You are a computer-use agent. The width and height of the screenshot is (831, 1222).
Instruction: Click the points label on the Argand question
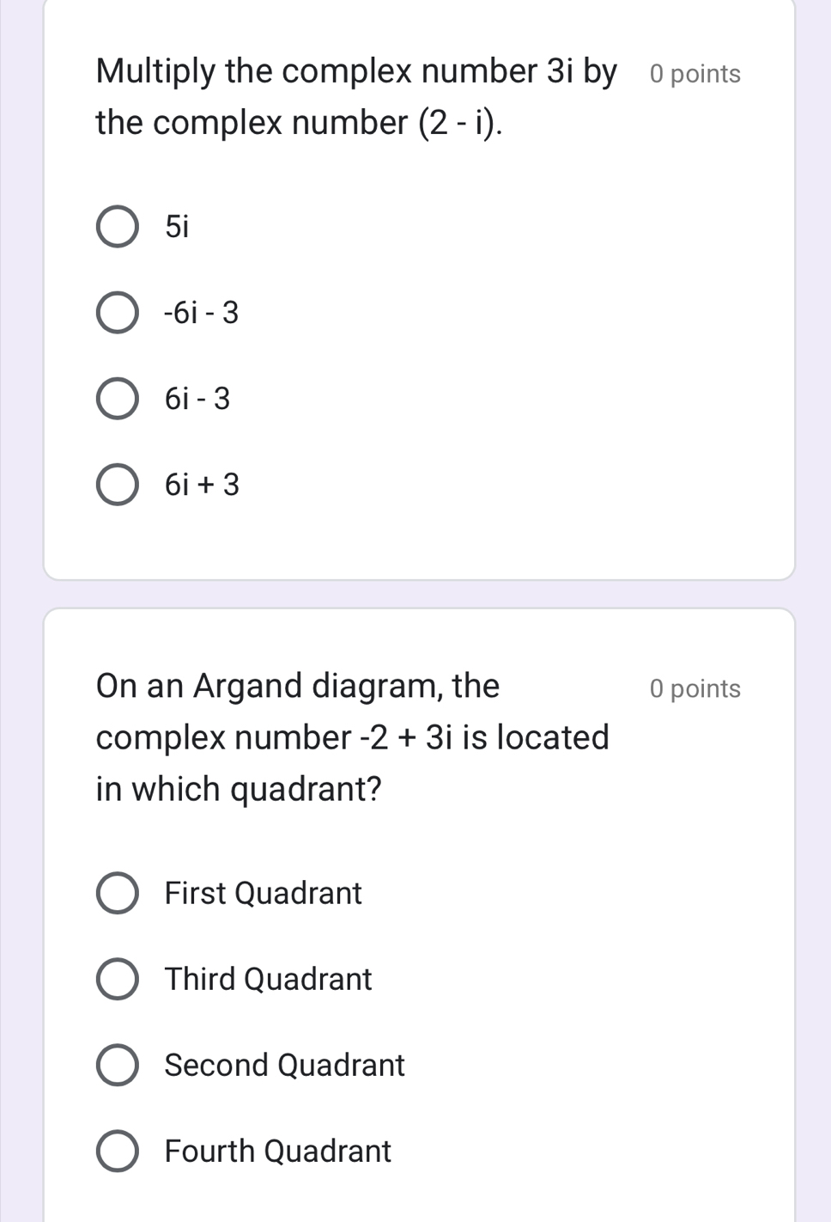[695, 689]
